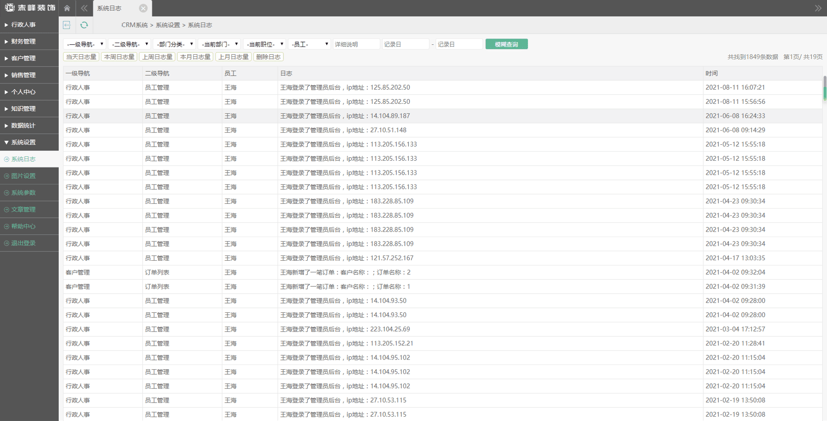The width and height of the screenshot is (827, 421).
Task: Click the collapse sidebar icon beside refresh
Action: pyautogui.click(x=67, y=25)
